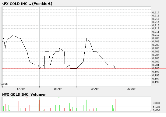Click the 0,208 price axis label
This screenshot has height=117, width=166.
point(156,41)
